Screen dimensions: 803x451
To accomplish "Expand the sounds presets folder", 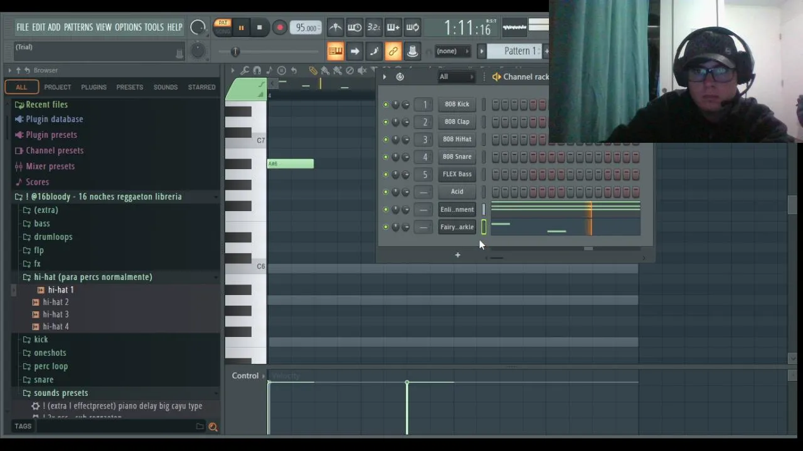I will 61,393.
